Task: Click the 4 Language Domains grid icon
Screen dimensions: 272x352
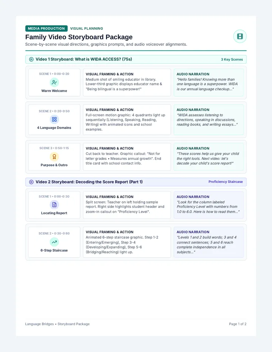Action: coord(54,119)
